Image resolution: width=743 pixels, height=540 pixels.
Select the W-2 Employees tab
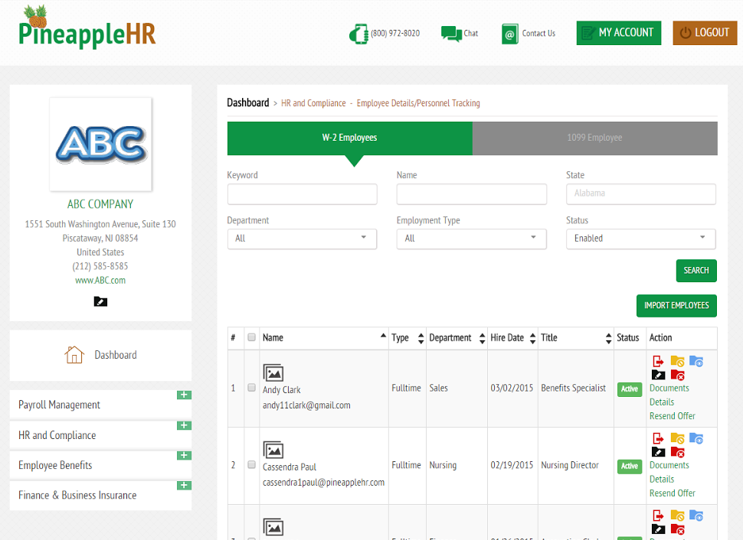click(x=350, y=138)
